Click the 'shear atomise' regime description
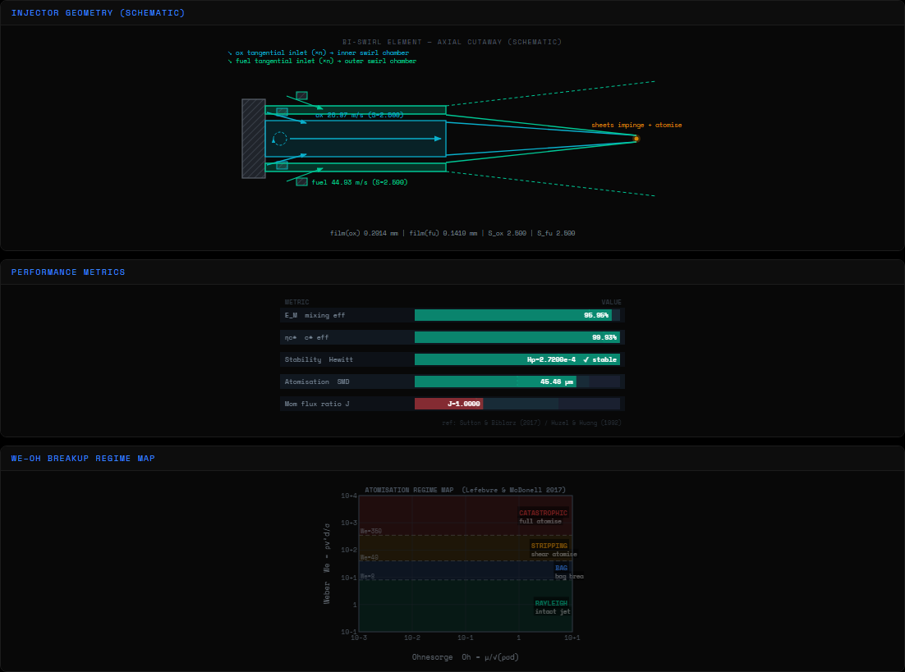 click(554, 555)
